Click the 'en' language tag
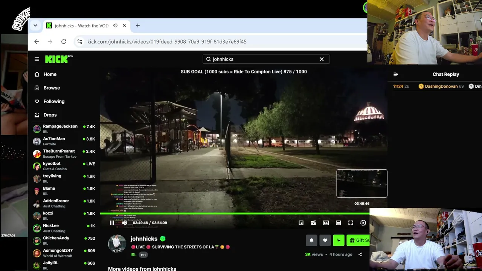Image resolution: width=482 pixels, height=271 pixels. click(143, 255)
